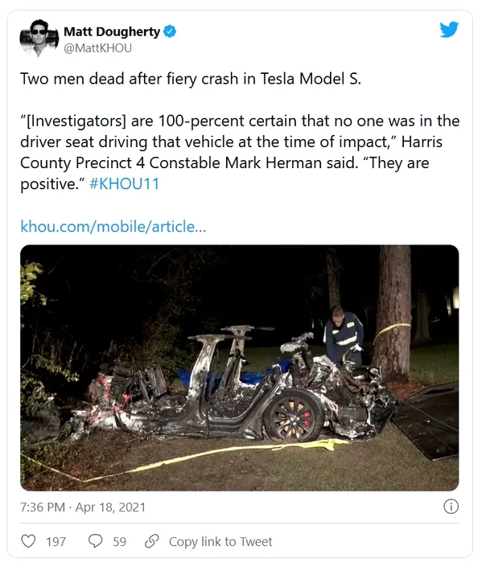Click the 7:36 PM Apr 18, 2021 timestamp
Viewport: 486px width, 563px height.
pos(83,508)
